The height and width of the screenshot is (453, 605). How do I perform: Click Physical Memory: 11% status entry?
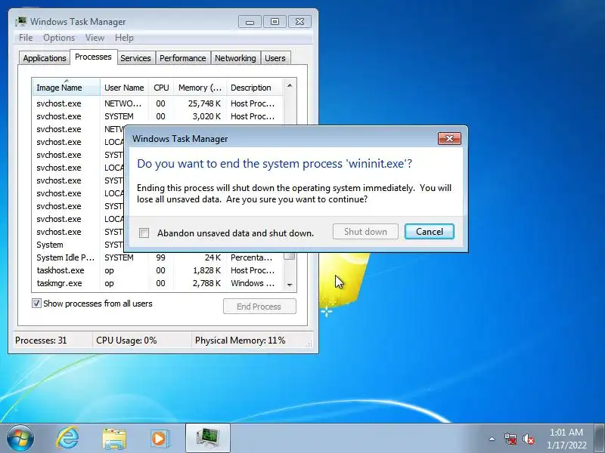point(240,341)
